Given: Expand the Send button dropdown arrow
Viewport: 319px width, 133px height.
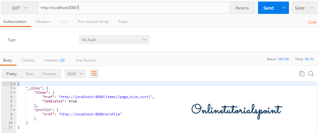Looking at the screenshot, I should (x=284, y=8).
